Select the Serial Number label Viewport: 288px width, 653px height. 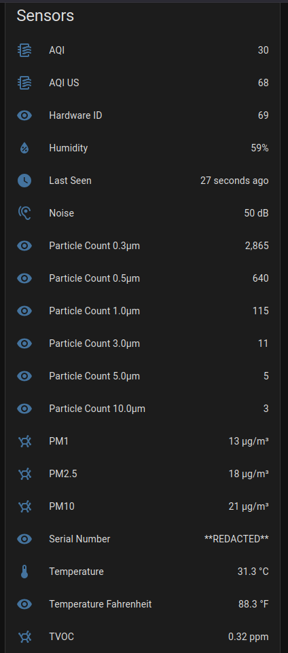click(x=79, y=539)
